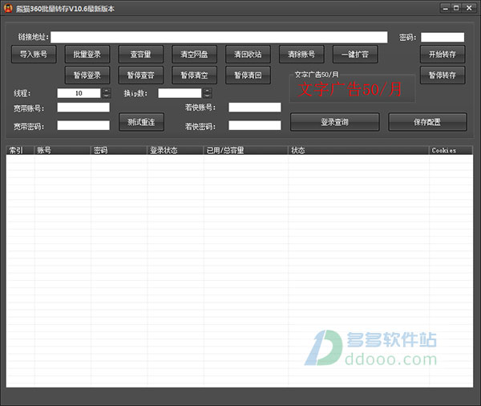Click the red 文字广告50/月 ad text

coord(350,89)
